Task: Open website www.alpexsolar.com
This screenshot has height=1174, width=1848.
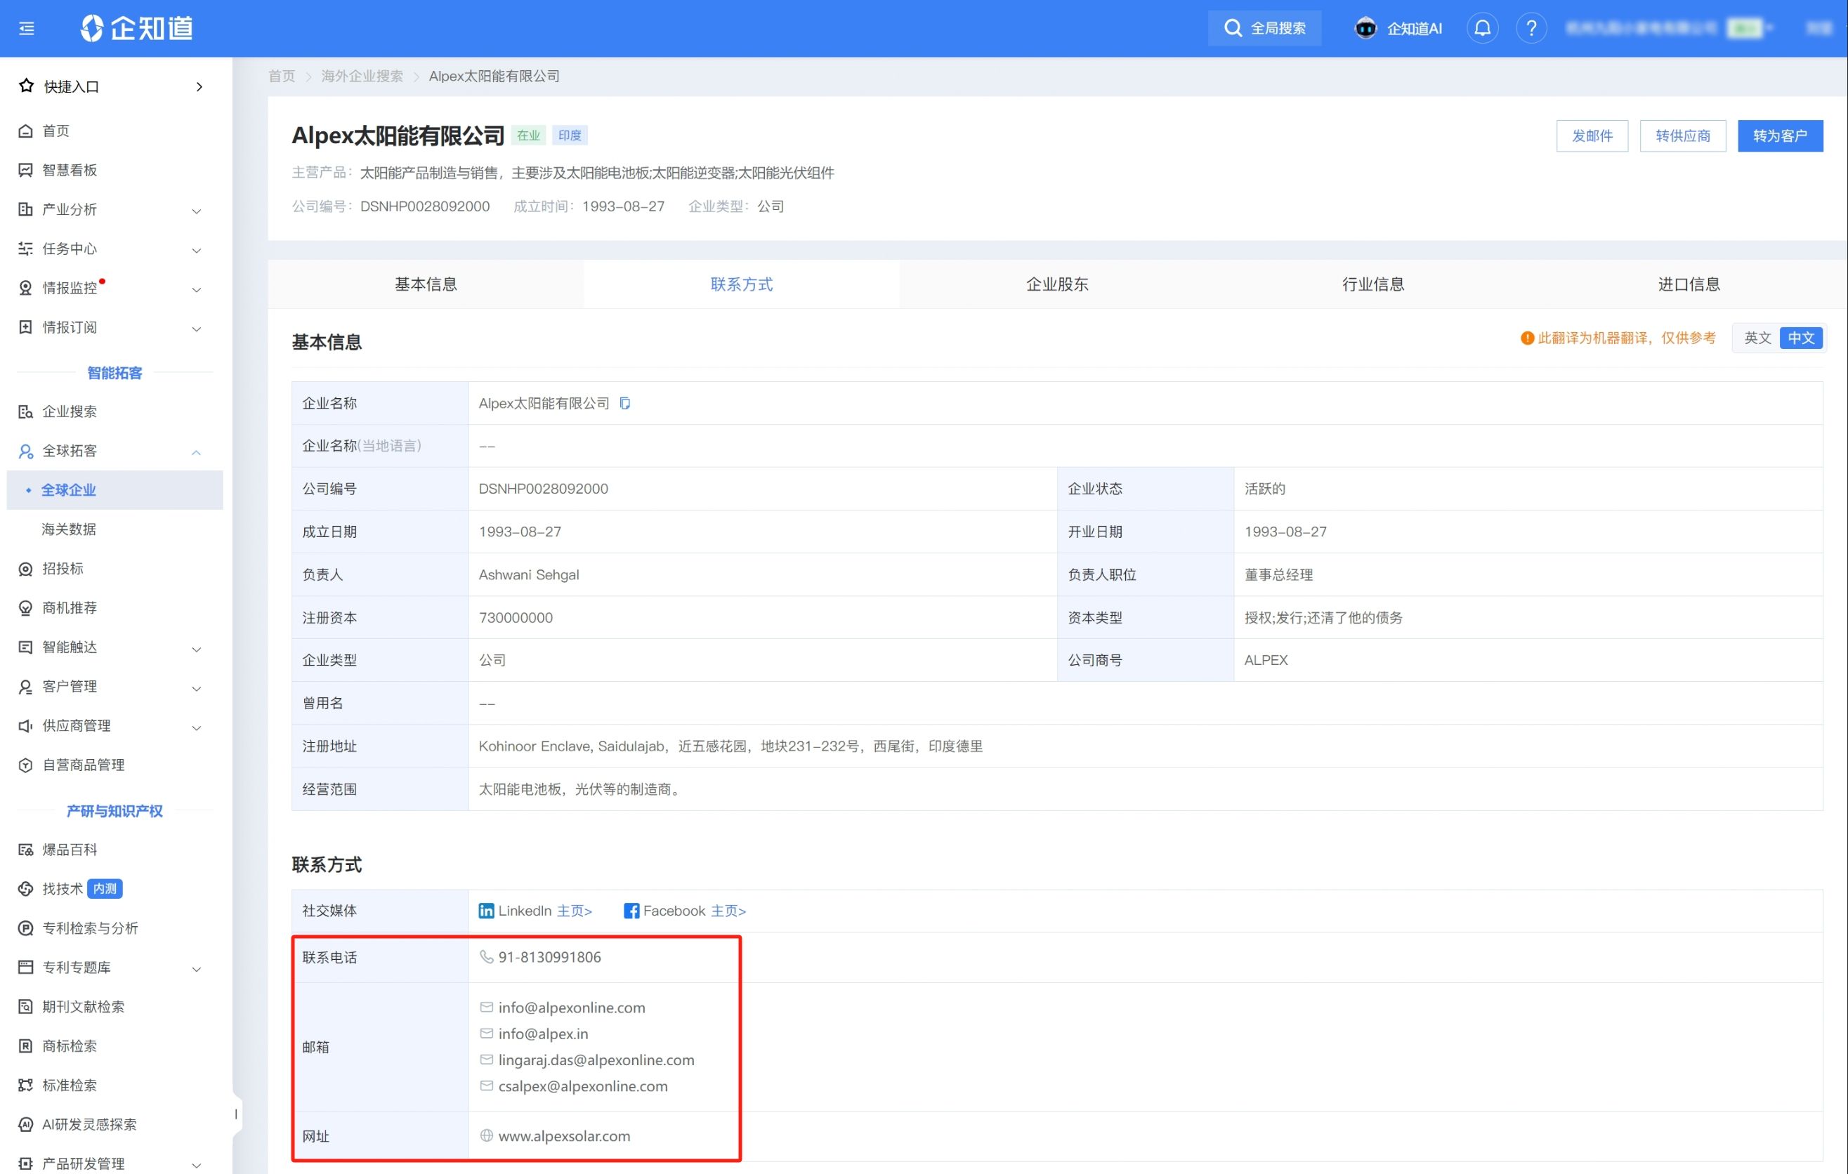Action: tap(564, 1135)
